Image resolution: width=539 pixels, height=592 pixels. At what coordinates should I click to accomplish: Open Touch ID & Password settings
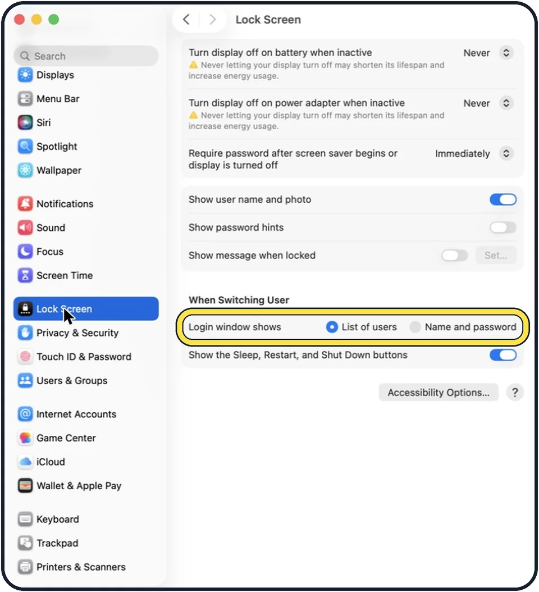86,357
